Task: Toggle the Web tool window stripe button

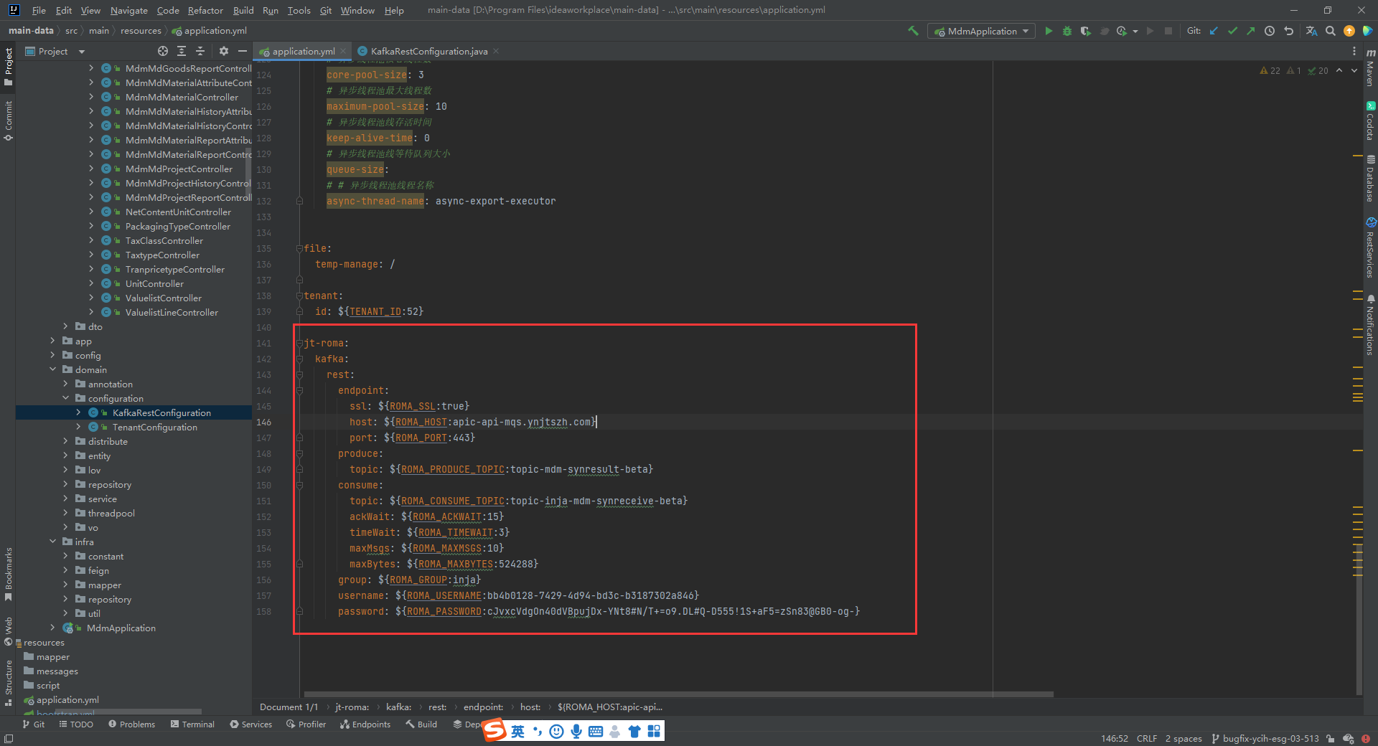Action: pos(8,631)
